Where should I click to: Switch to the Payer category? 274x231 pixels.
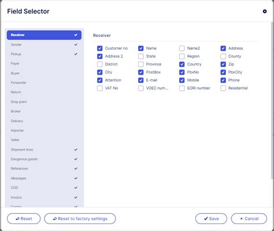pos(44,64)
